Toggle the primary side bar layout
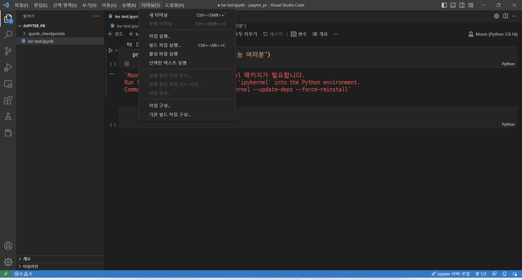The width and height of the screenshot is (522, 280). (x=444, y=5)
